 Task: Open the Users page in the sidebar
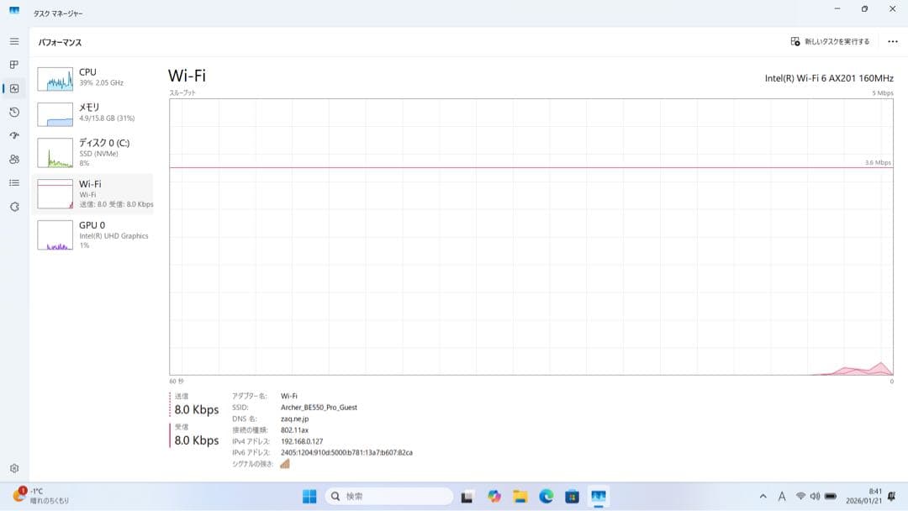point(13,159)
